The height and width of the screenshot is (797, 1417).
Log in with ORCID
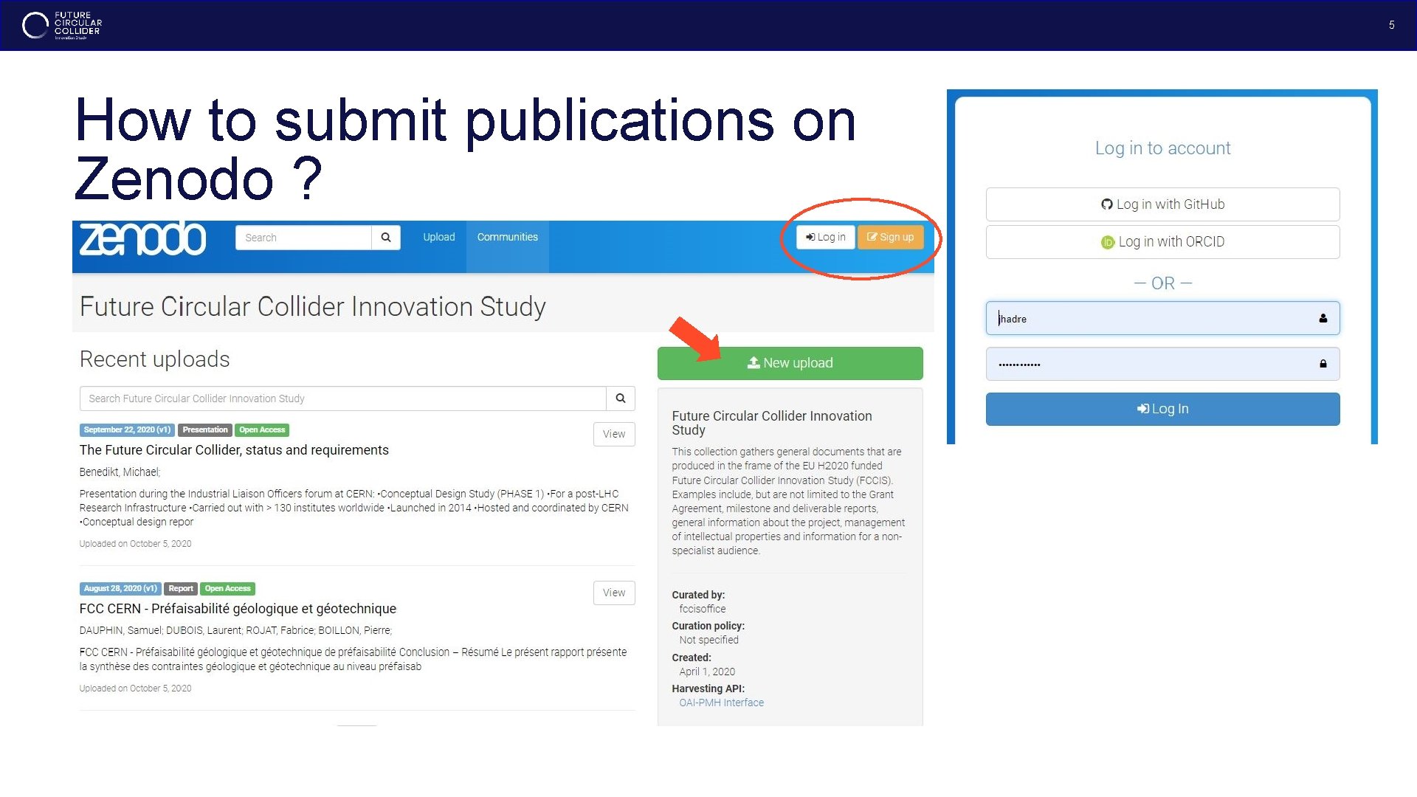[1162, 242]
